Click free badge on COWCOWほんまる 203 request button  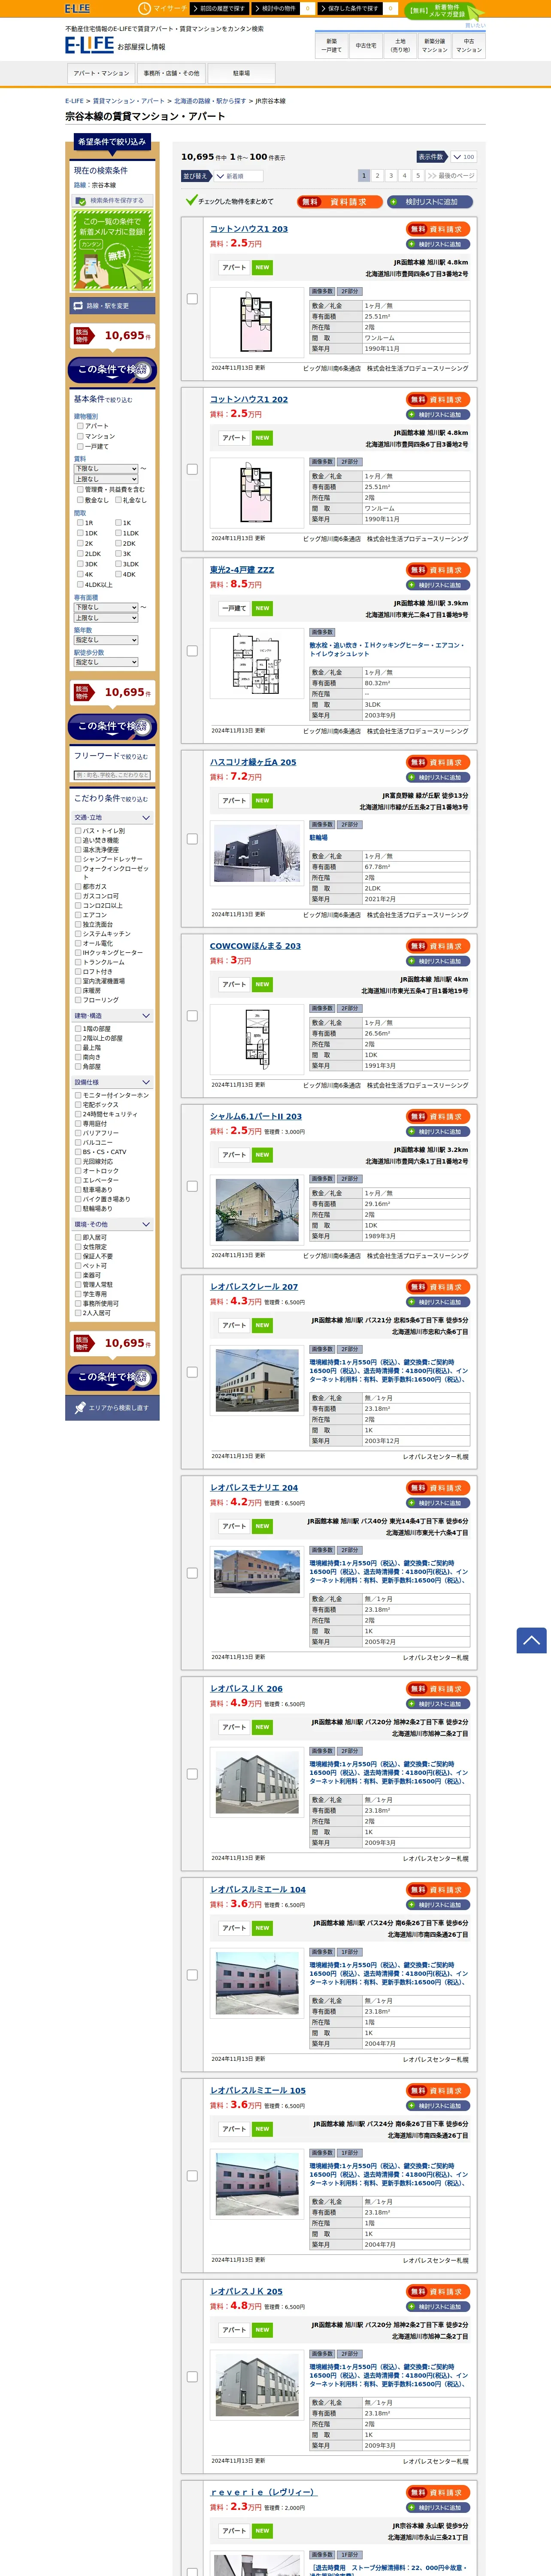418,946
